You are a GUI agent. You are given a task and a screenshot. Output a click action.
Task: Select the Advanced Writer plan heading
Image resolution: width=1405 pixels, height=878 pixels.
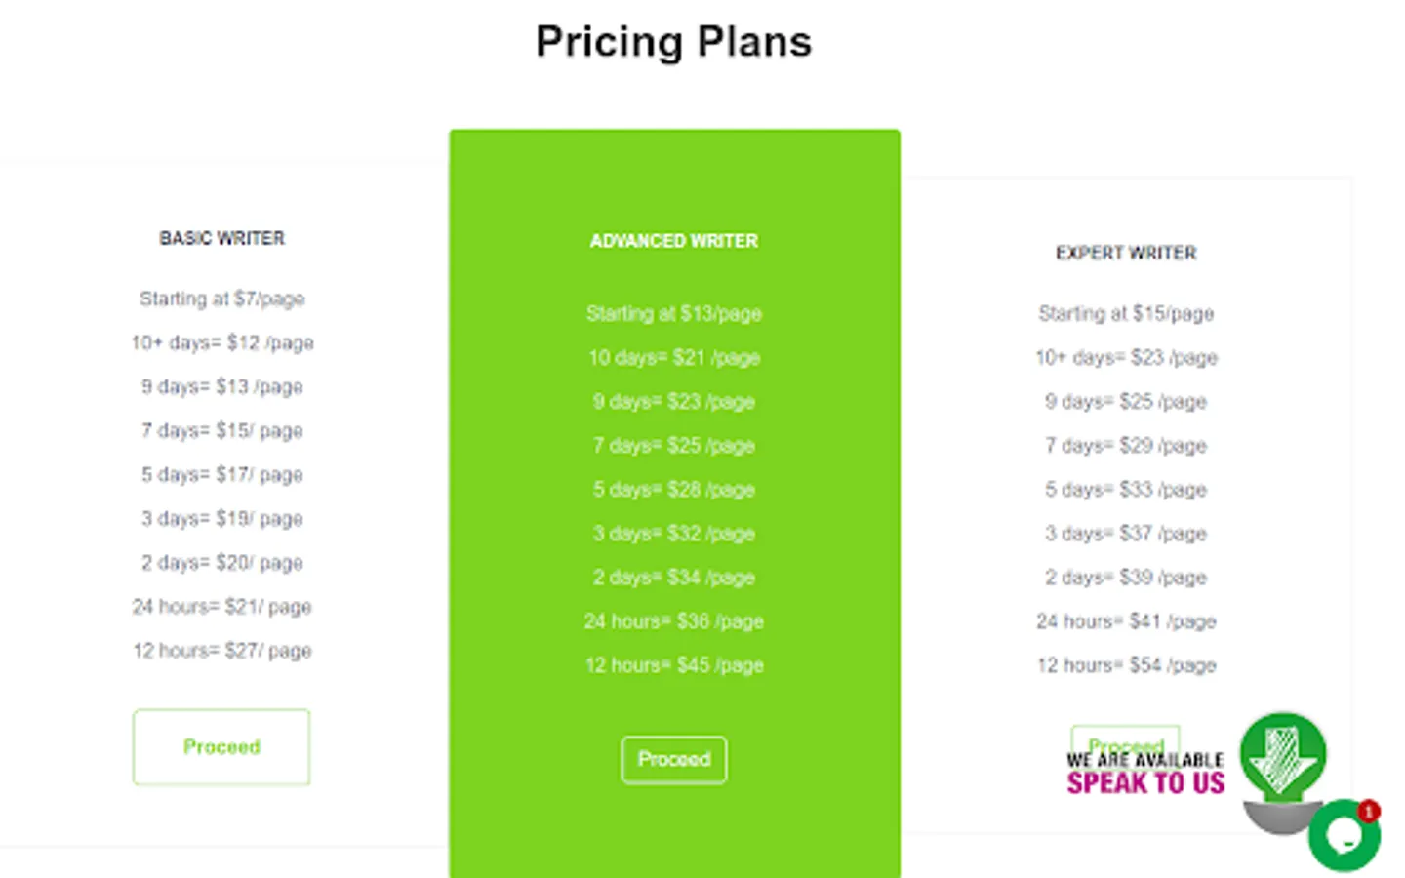tap(674, 241)
